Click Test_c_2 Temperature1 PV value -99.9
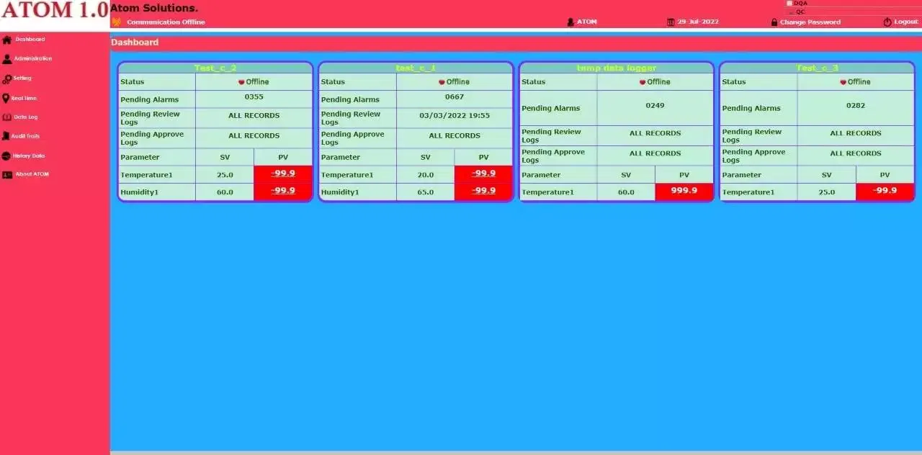Viewport: 922px width, 455px height. tap(283, 174)
